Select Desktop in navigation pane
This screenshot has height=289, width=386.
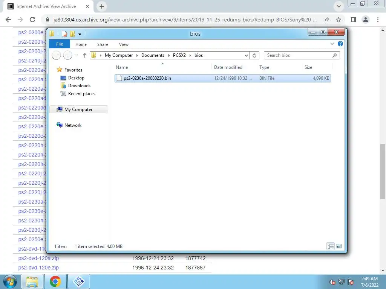coord(76,78)
